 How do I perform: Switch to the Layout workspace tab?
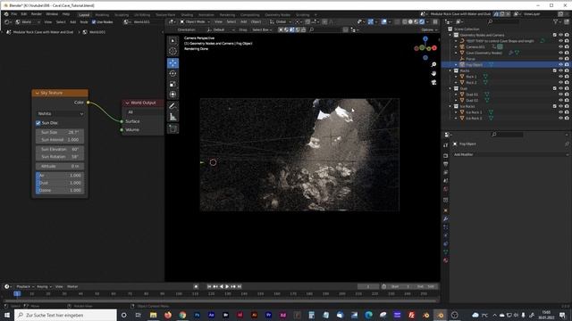(84, 15)
